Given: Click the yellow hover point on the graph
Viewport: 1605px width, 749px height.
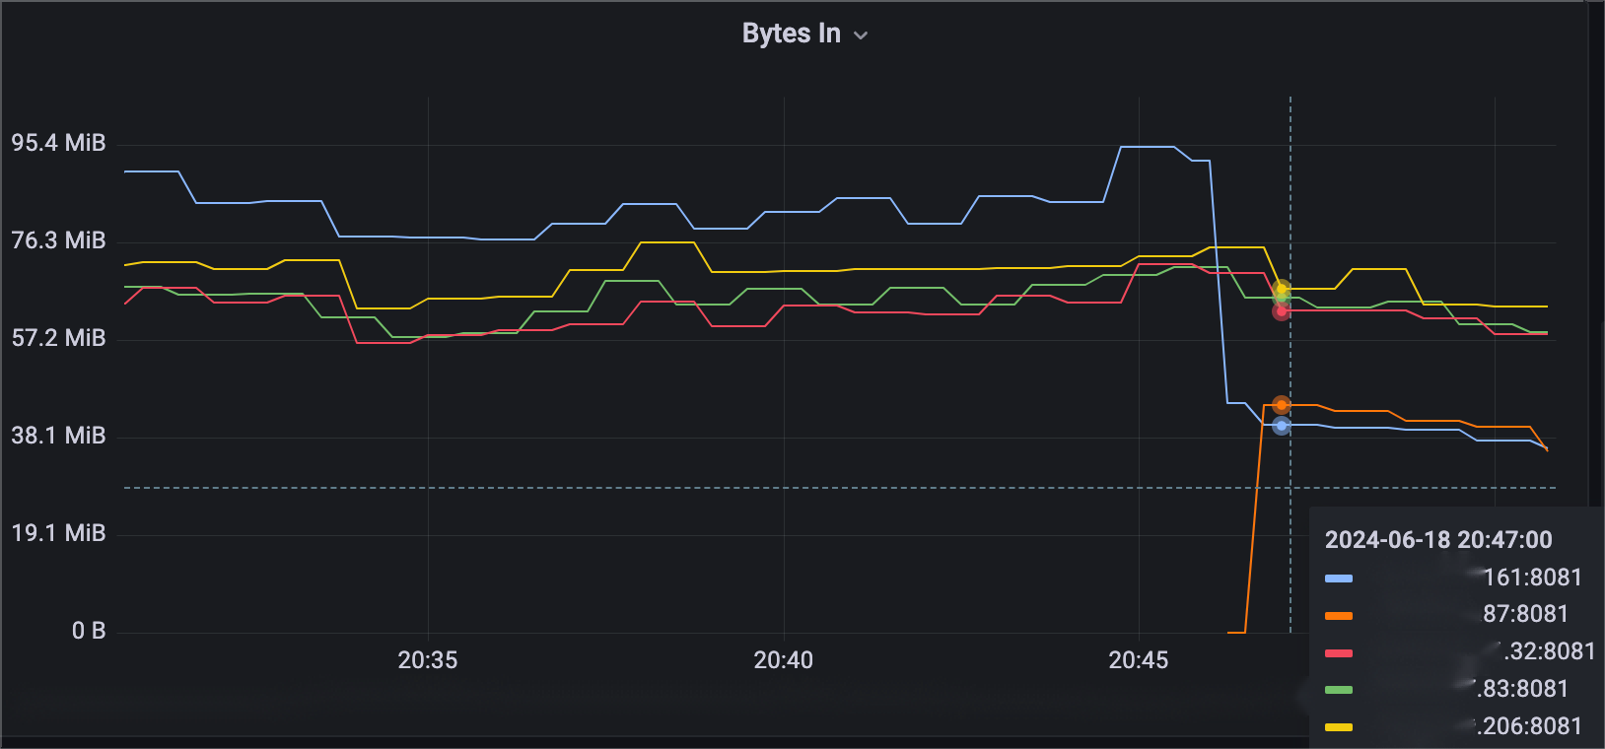Looking at the screenshot, I should tap(1281, 289).
